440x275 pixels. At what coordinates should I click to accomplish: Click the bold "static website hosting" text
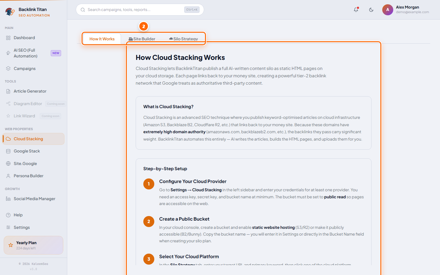[x=273, y=227]
